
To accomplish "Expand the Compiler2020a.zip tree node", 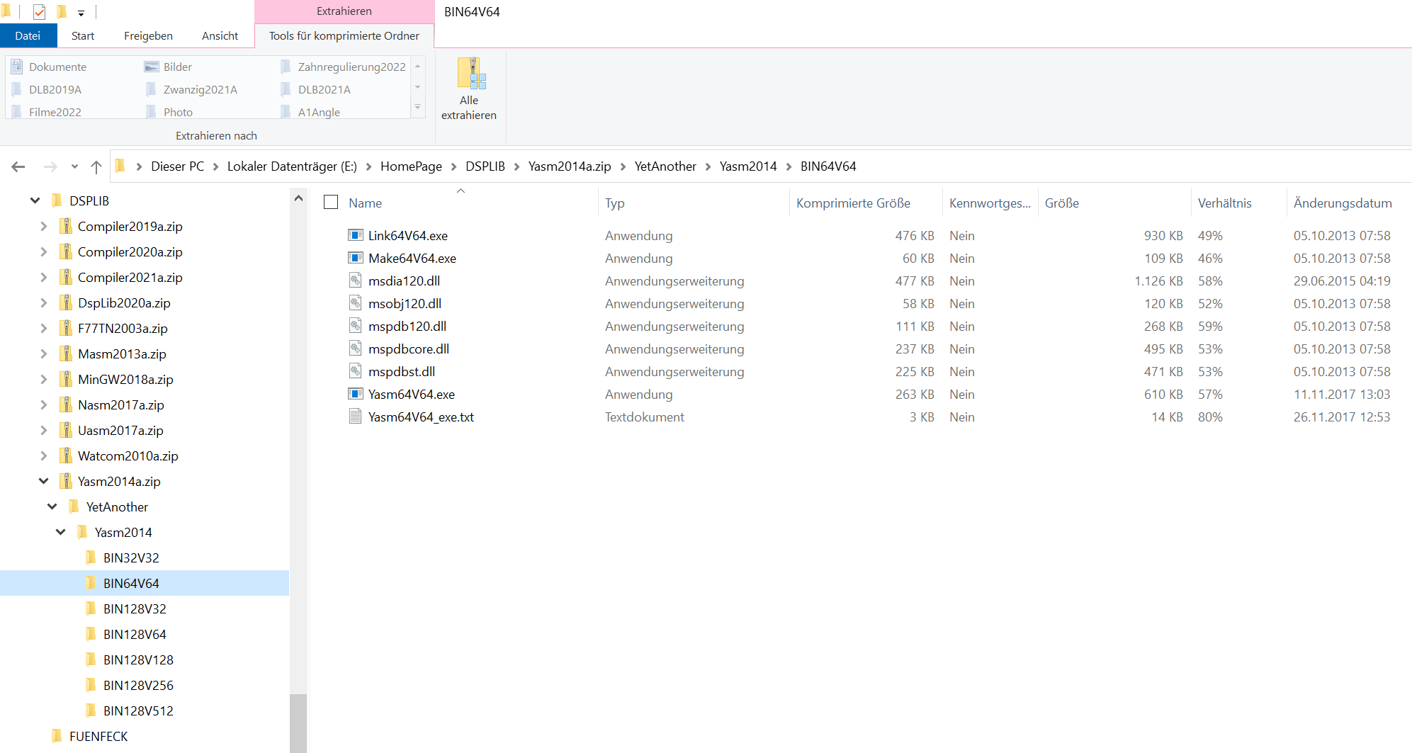I will [x=43, y=251].
